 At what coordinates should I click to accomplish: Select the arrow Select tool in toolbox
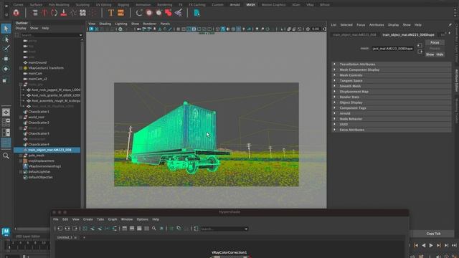click(x=6, y=29)
